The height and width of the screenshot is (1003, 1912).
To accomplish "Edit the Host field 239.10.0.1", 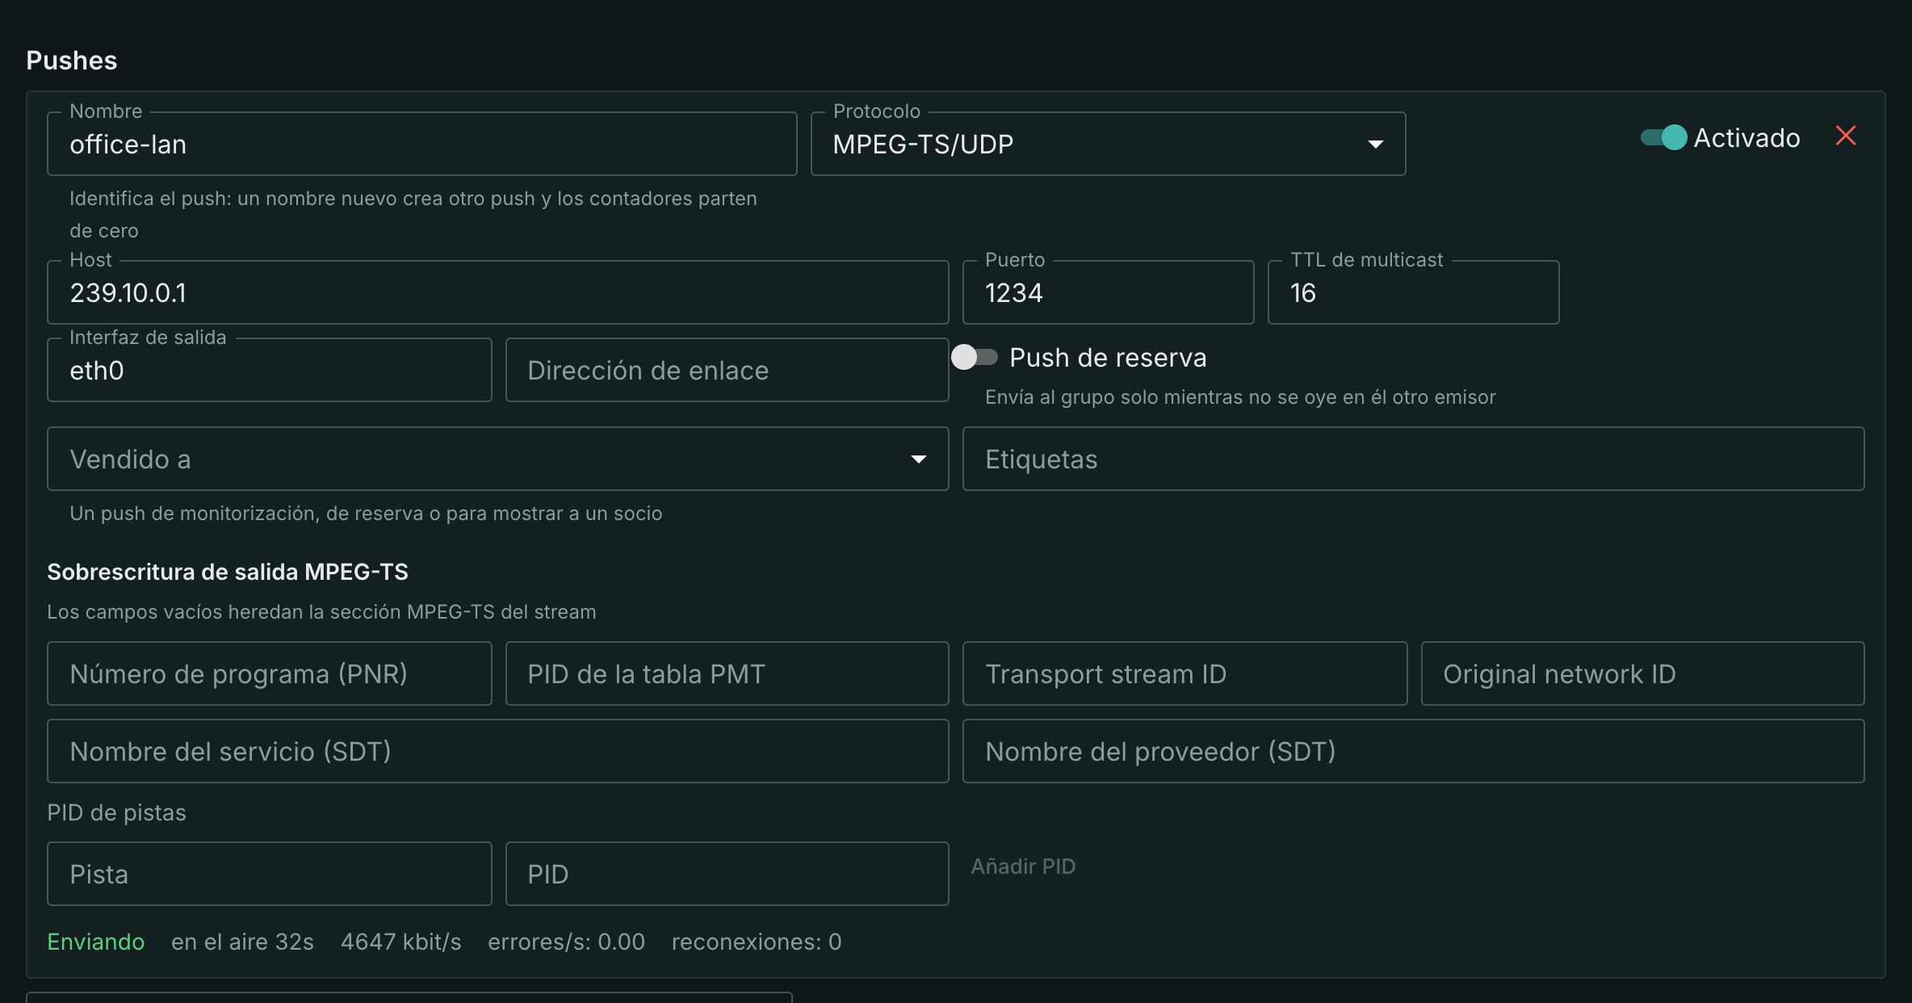I will click(497, 292).
